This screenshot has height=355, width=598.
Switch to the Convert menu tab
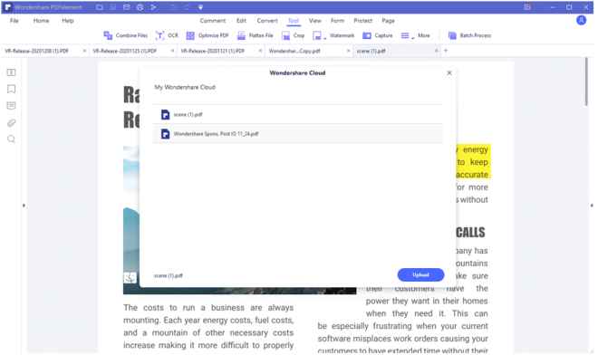pos(267,21)
